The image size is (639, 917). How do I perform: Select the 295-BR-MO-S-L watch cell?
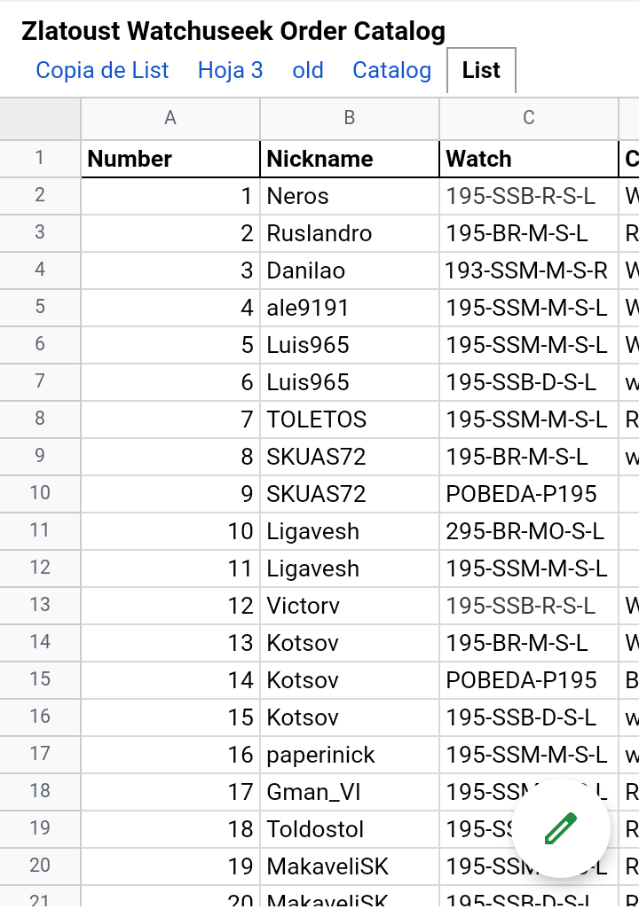point(529,531)
